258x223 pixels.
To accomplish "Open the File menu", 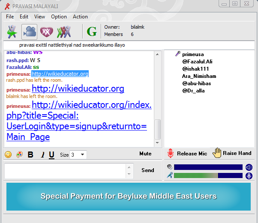I will [x=10, y=17].
